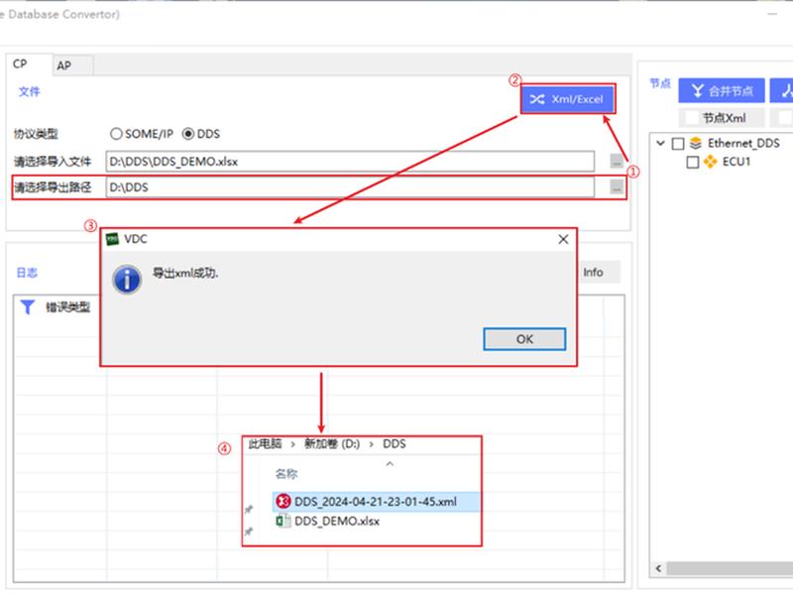793x595 pixels.
Task: Click 新加卷 (D:) in the Explorer breadcrumb
Action: click(x=332, y=443)
